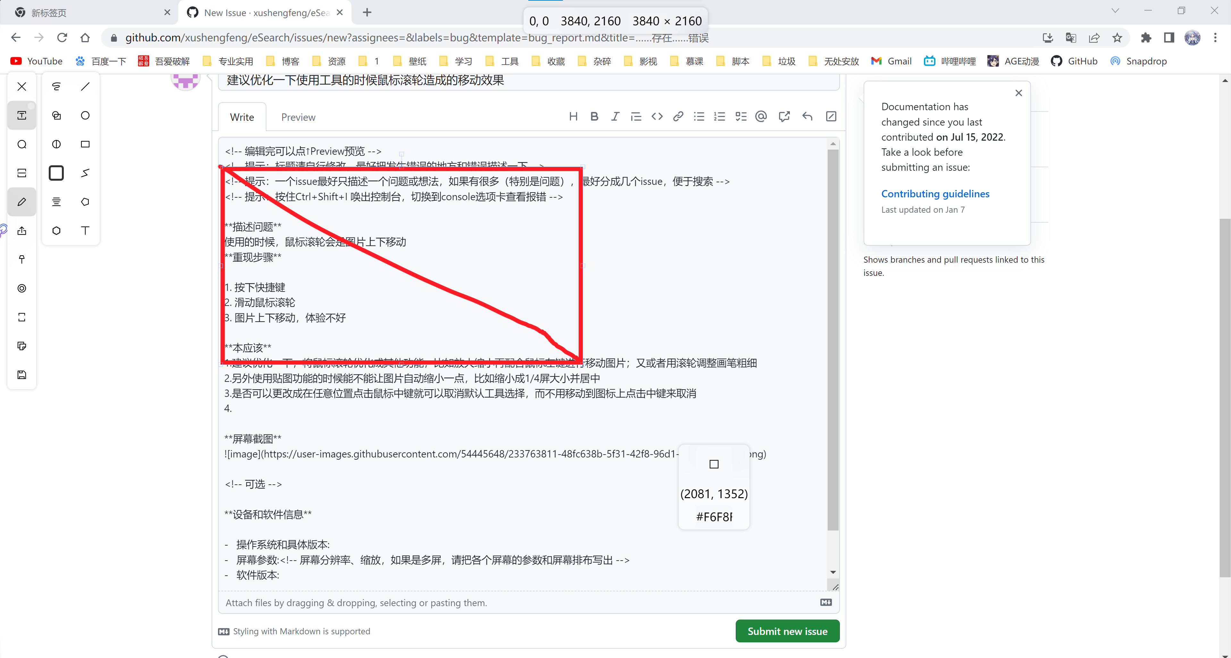Open the line width settings icon
This screenshot has width=1231, height=658.
tap(56, 202)
